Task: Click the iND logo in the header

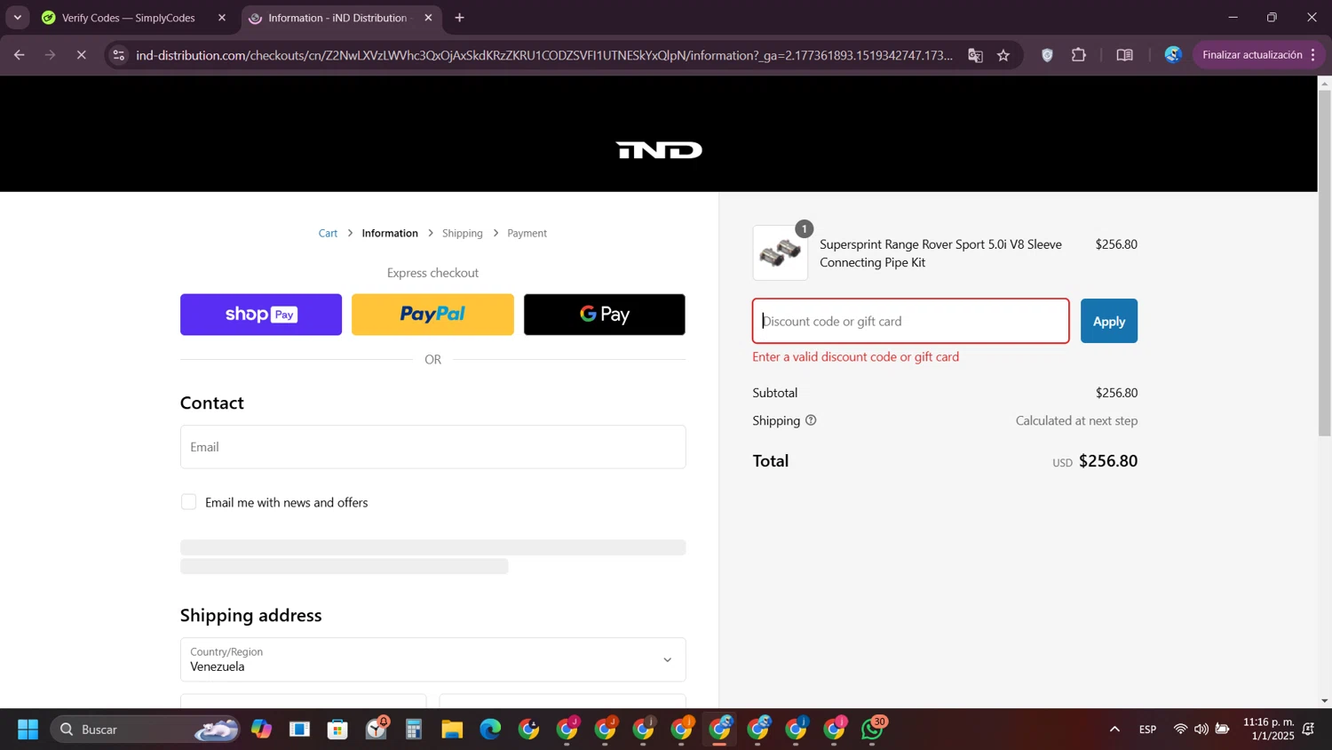Action: [x=659, y=150]
